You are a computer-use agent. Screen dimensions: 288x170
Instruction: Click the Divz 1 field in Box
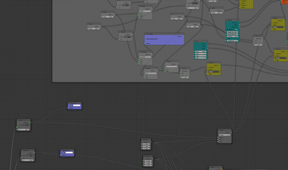201,58
